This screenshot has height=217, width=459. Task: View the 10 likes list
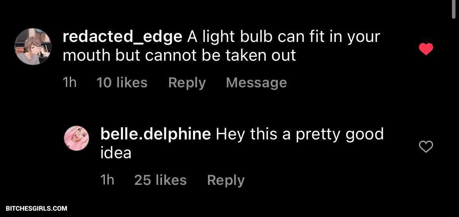click(x=122, y=83)
